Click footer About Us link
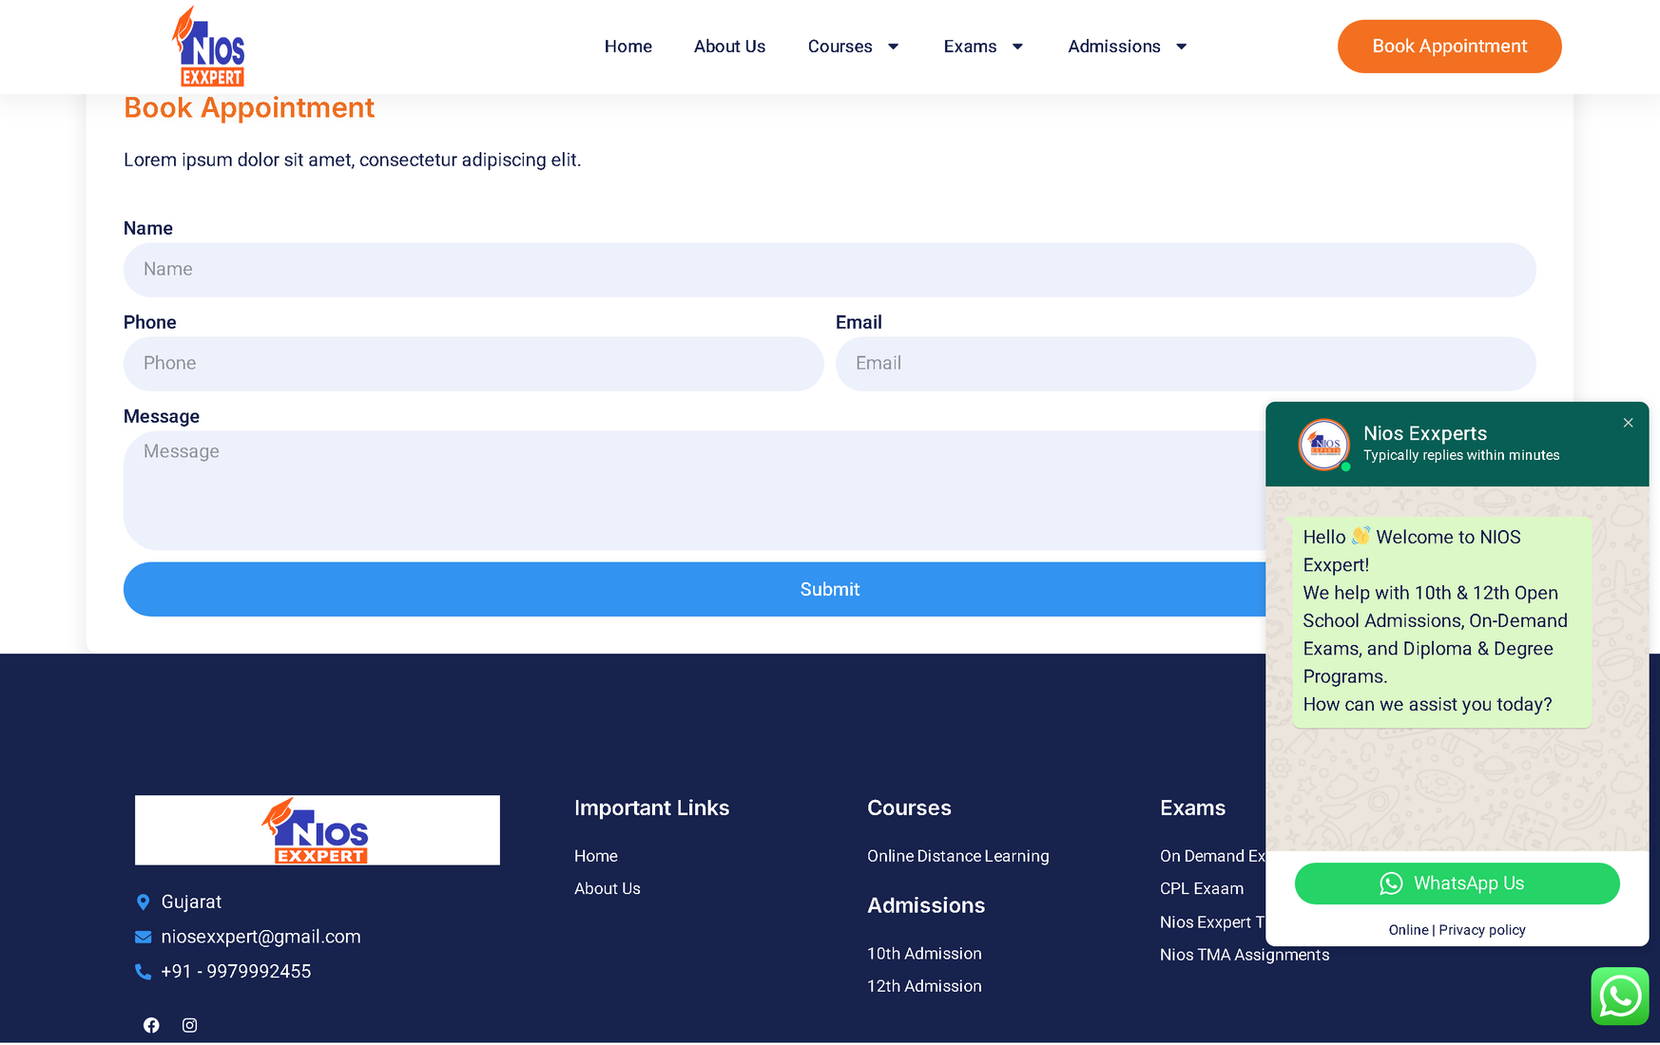Viewport: 1660px width, 1045px height. [608, 888]
